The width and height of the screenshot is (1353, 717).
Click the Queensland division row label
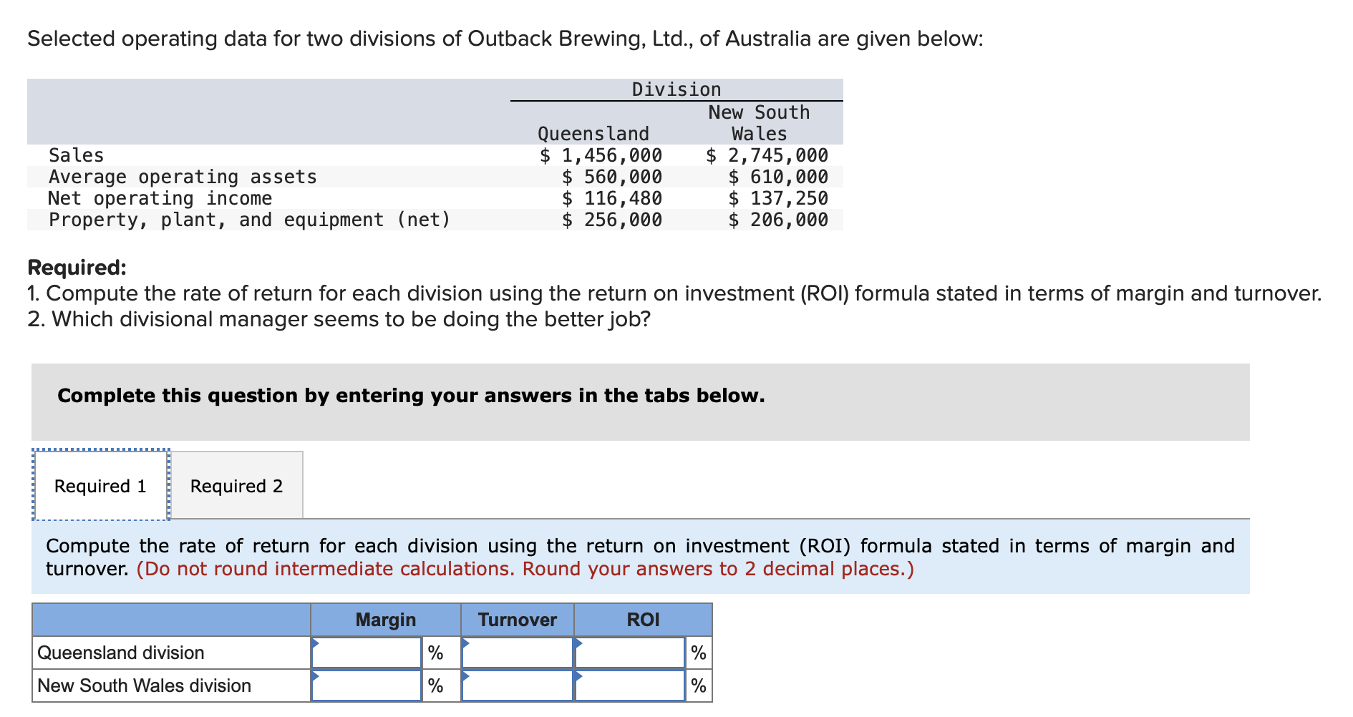(120, 653)
